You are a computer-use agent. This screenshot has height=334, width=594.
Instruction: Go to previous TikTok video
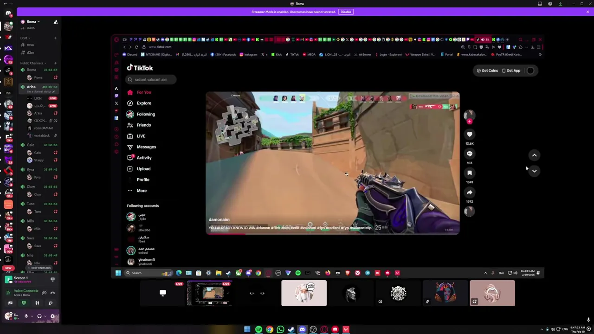(x=534, y=155)
